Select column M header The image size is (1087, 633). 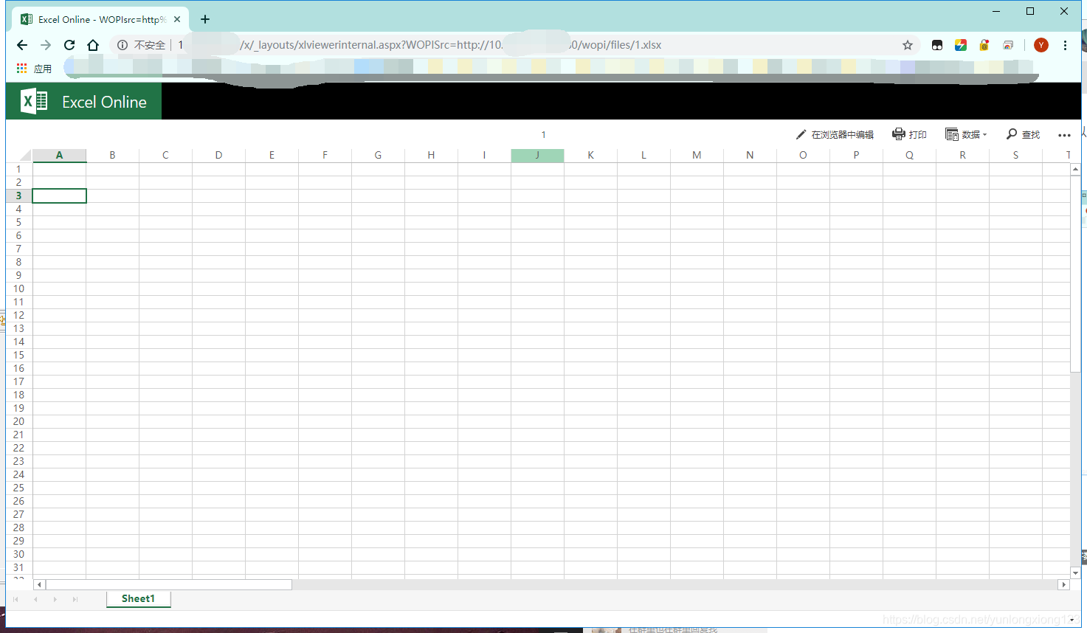pos(697,155)
